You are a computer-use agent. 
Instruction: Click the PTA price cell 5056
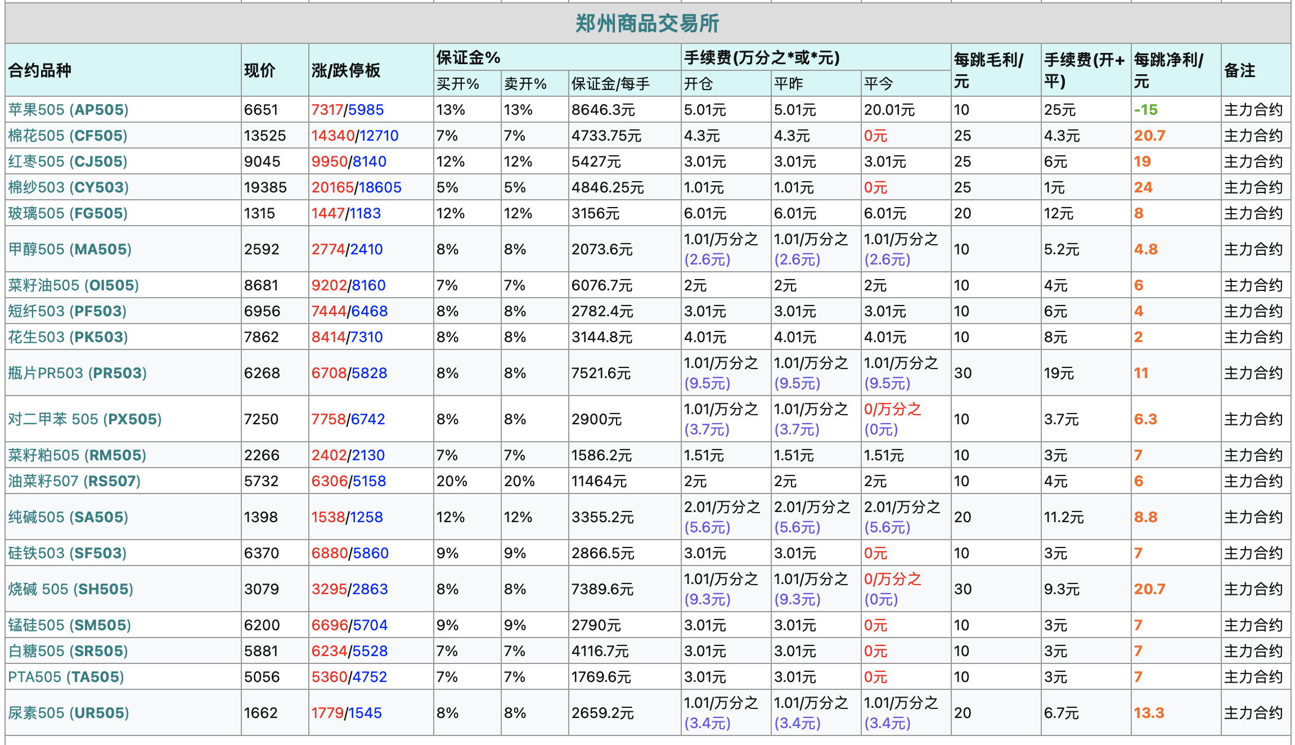pos(262,677)
